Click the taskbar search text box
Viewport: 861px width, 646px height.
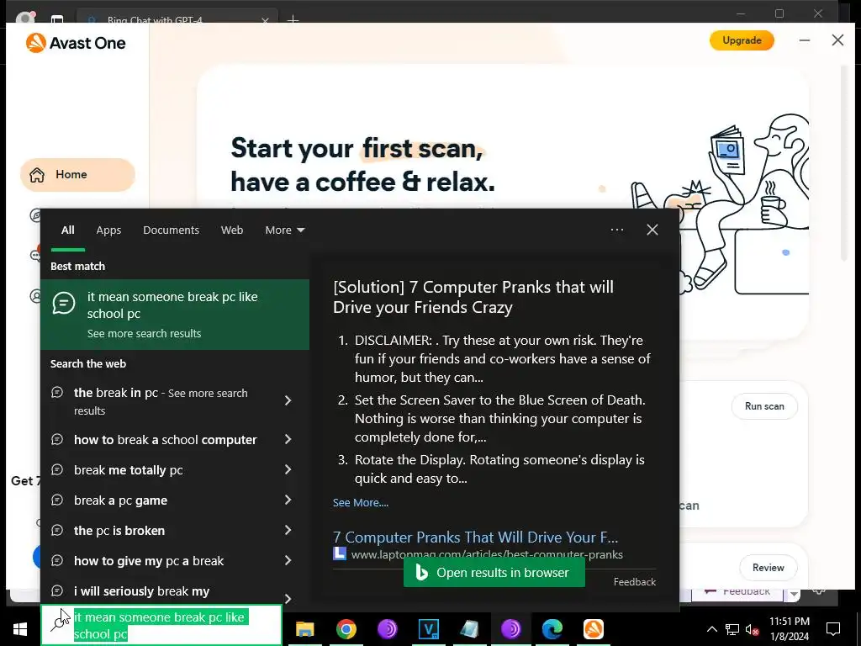click(161, 625)
